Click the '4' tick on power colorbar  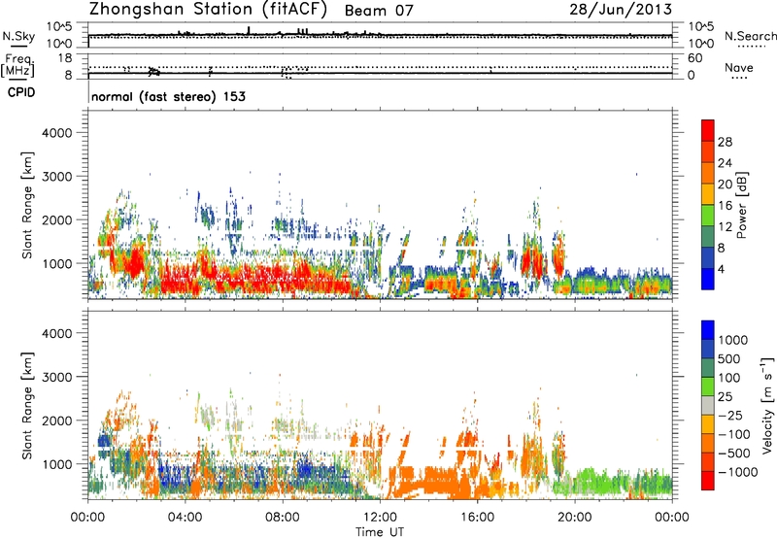722,270
